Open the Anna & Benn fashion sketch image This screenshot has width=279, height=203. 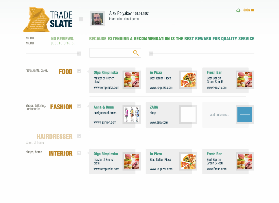tap(132, 115)
